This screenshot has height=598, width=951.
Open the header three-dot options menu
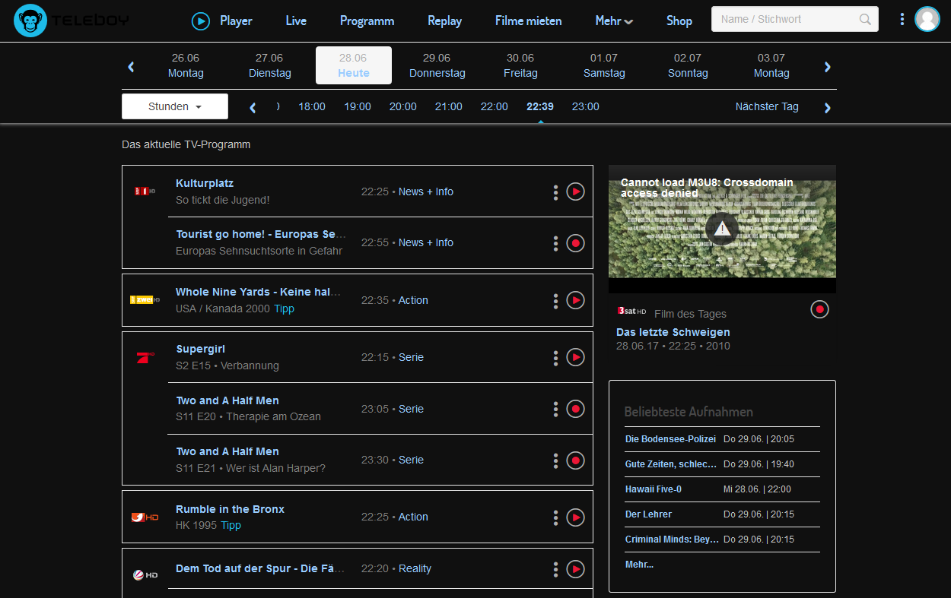(902, 19)
